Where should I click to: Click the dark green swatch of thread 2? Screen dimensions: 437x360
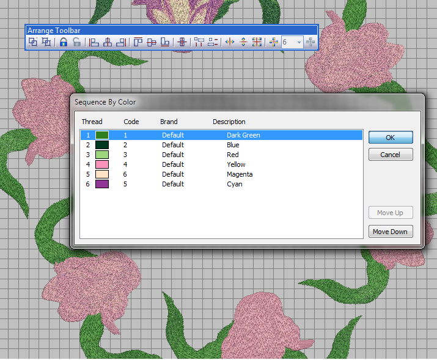102,145
